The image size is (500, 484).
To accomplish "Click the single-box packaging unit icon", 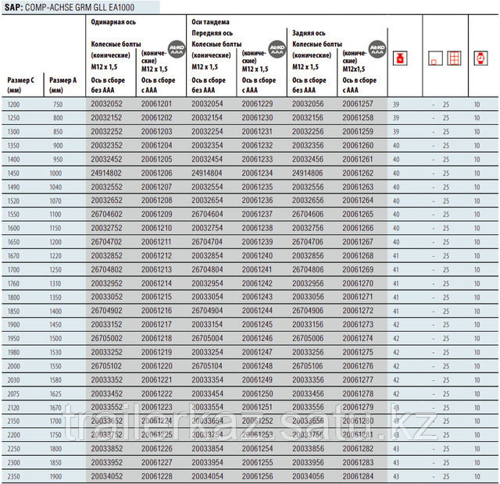I will click(435, 59).
